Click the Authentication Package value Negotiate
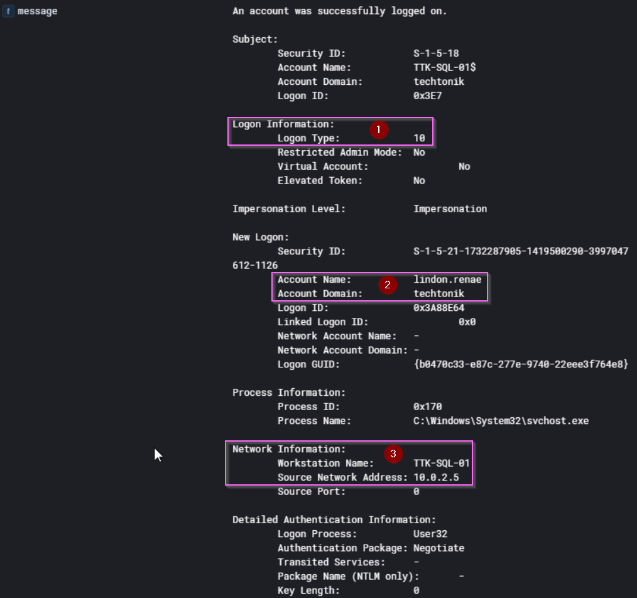Viewport: 637px width, 598px height. [438, 548]
